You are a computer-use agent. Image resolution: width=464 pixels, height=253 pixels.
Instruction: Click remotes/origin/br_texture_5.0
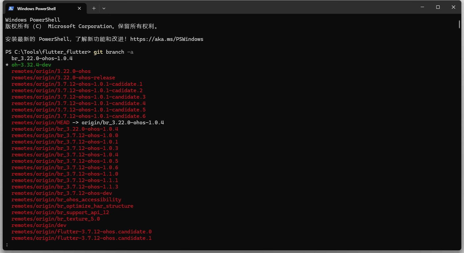coord(56,219)
